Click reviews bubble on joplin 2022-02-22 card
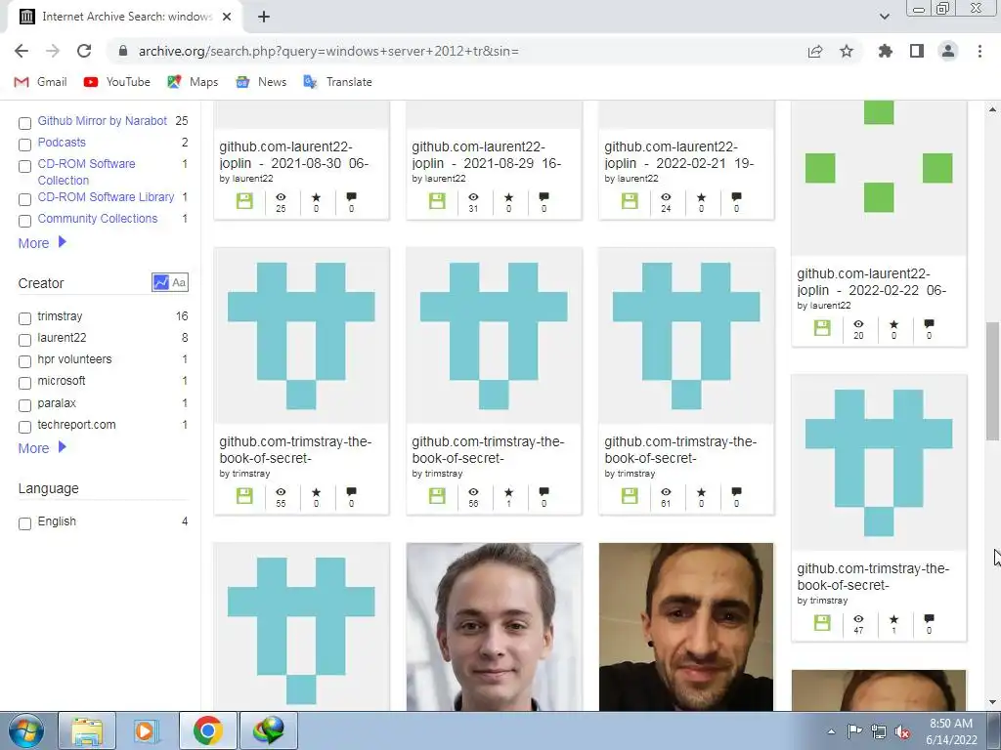1001x750 pixels. (929, 324)
